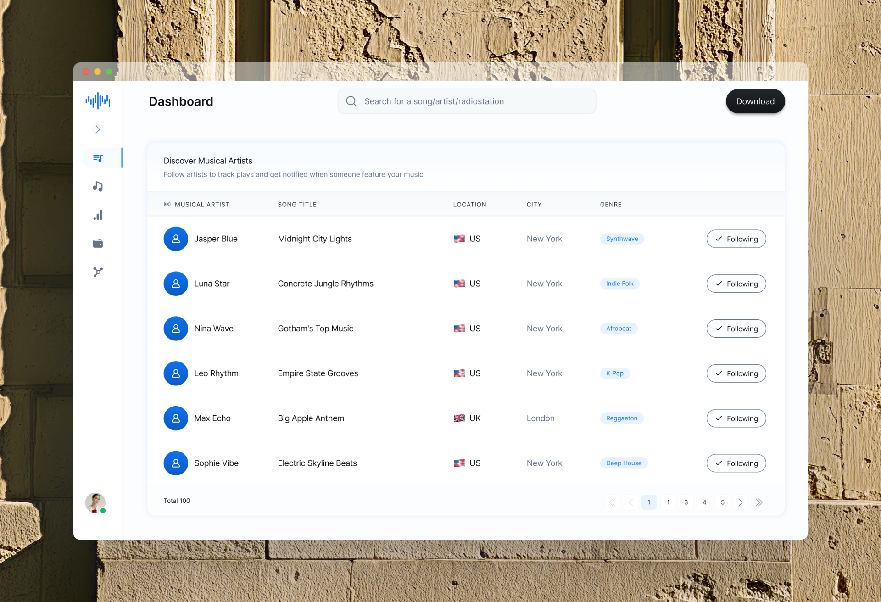Sort by Musical Artist column header

[x=202, y=205]
